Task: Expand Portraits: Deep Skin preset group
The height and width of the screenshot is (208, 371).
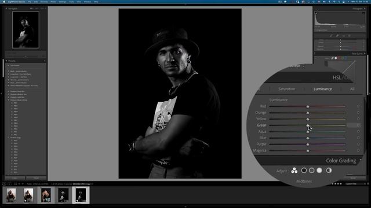Action: click(8, 91)
